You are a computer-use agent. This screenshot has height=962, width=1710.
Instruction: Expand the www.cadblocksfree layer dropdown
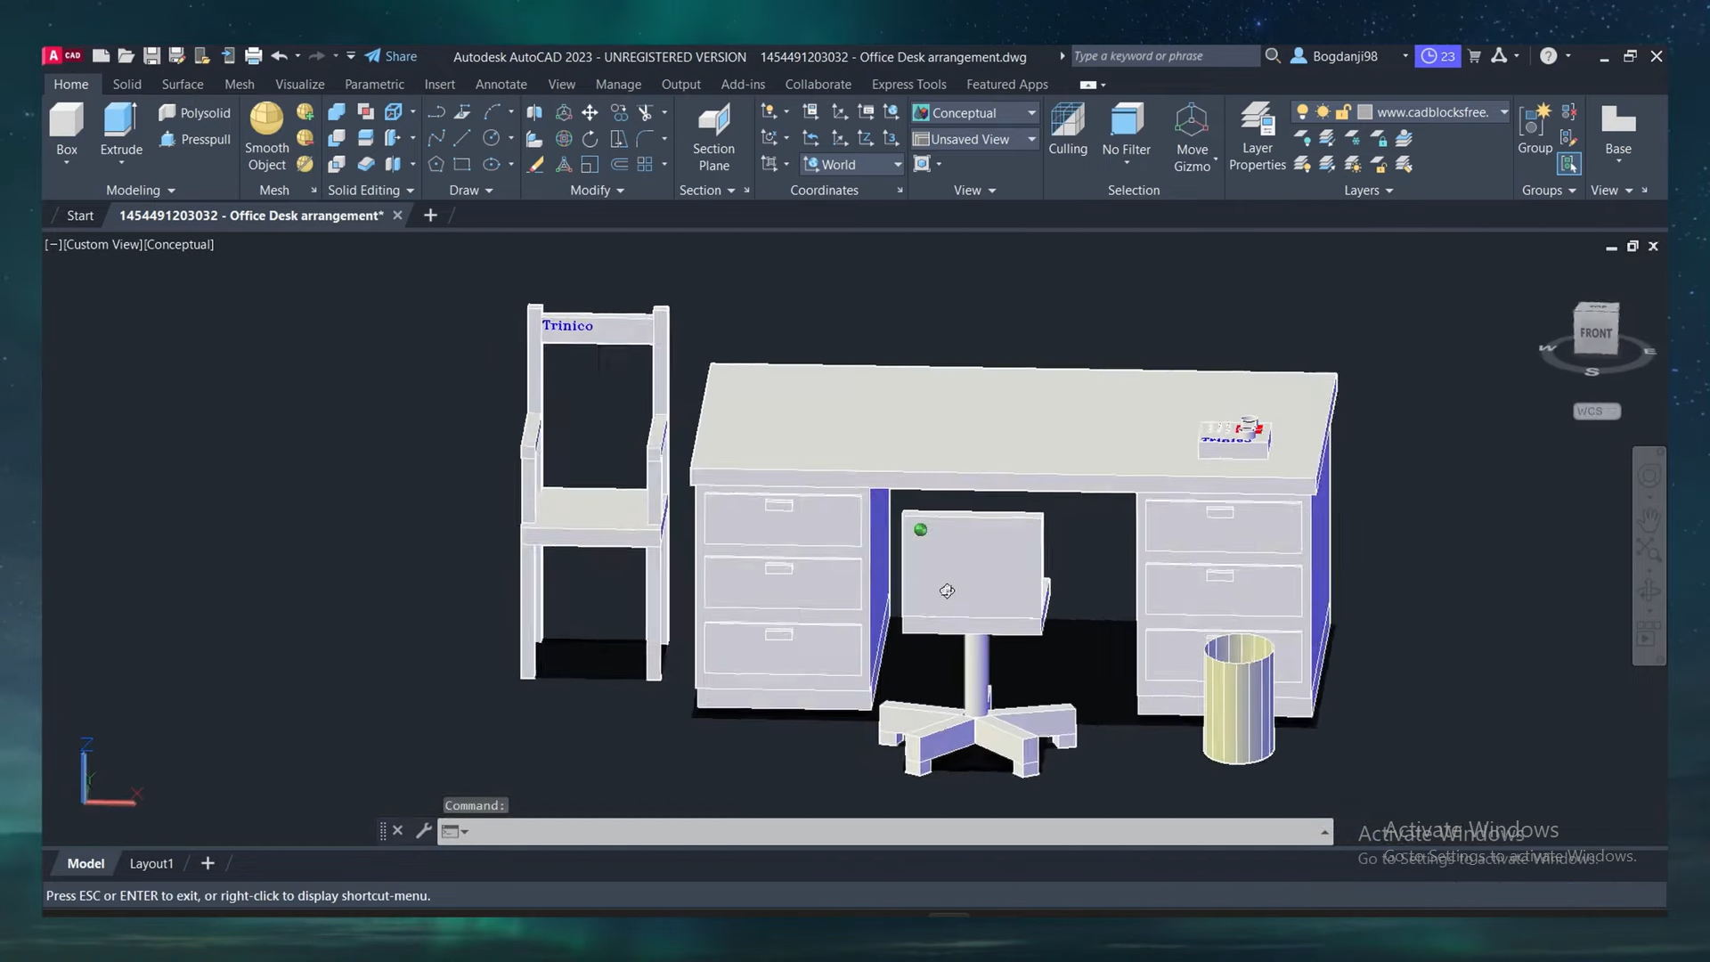[1503, 112]
